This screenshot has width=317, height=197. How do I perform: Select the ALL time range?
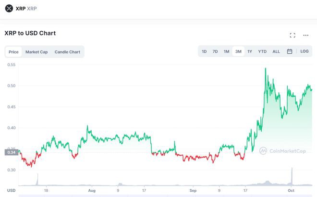[276, 51]
